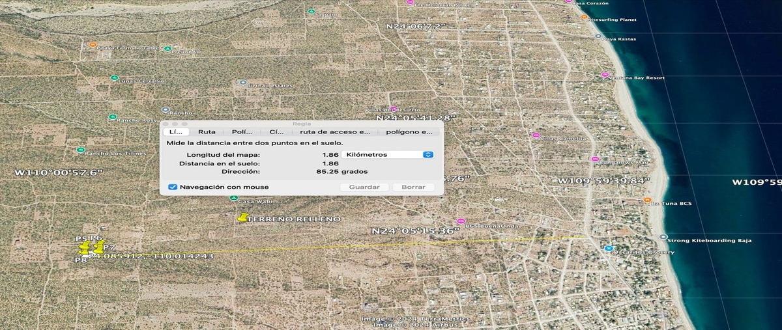Screen dimensions: 782x330
Task: Select the Rancho Los Tilines marker
Action: (80, 150)
